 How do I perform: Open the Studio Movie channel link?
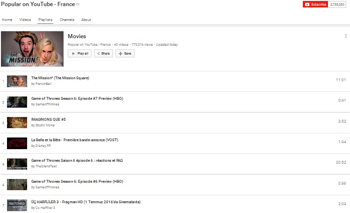coord(45,125)
